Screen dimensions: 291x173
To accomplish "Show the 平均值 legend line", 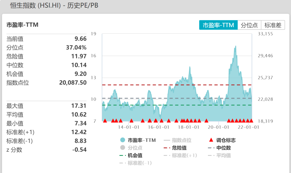I will 220,156.
